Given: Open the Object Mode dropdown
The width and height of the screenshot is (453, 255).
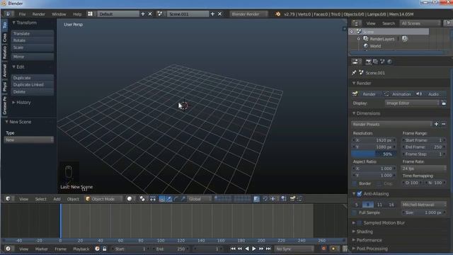Looking at the screenshot, I should coord(104,199).
